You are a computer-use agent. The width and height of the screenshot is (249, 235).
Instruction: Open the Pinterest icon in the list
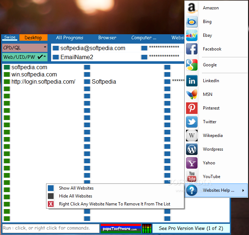192,108
